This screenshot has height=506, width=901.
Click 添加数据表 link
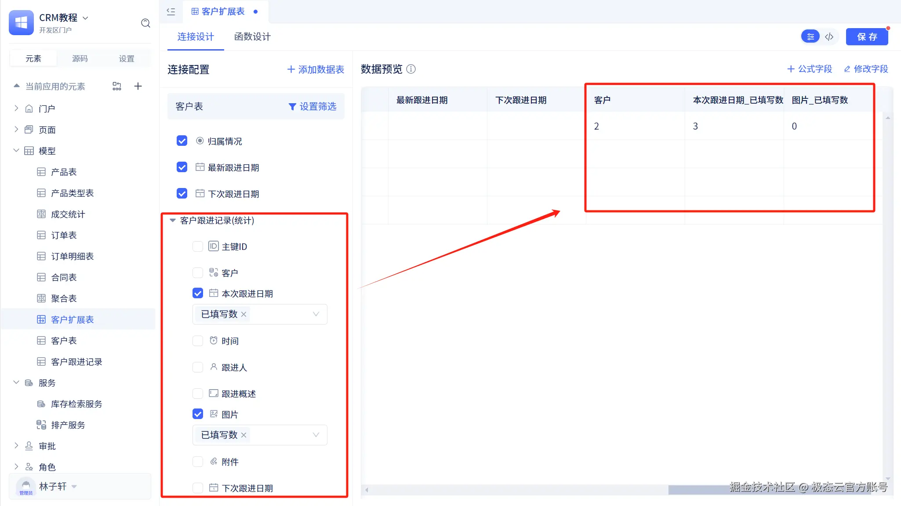(x=316, y=69)
